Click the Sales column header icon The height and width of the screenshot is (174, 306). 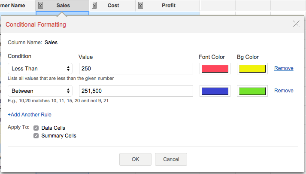click(x=41, y=6)
